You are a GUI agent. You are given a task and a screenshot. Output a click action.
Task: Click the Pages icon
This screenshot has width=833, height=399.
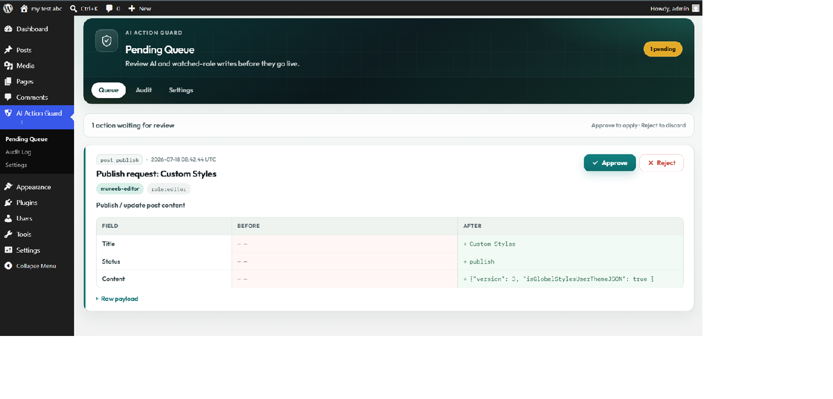[8, 82]
